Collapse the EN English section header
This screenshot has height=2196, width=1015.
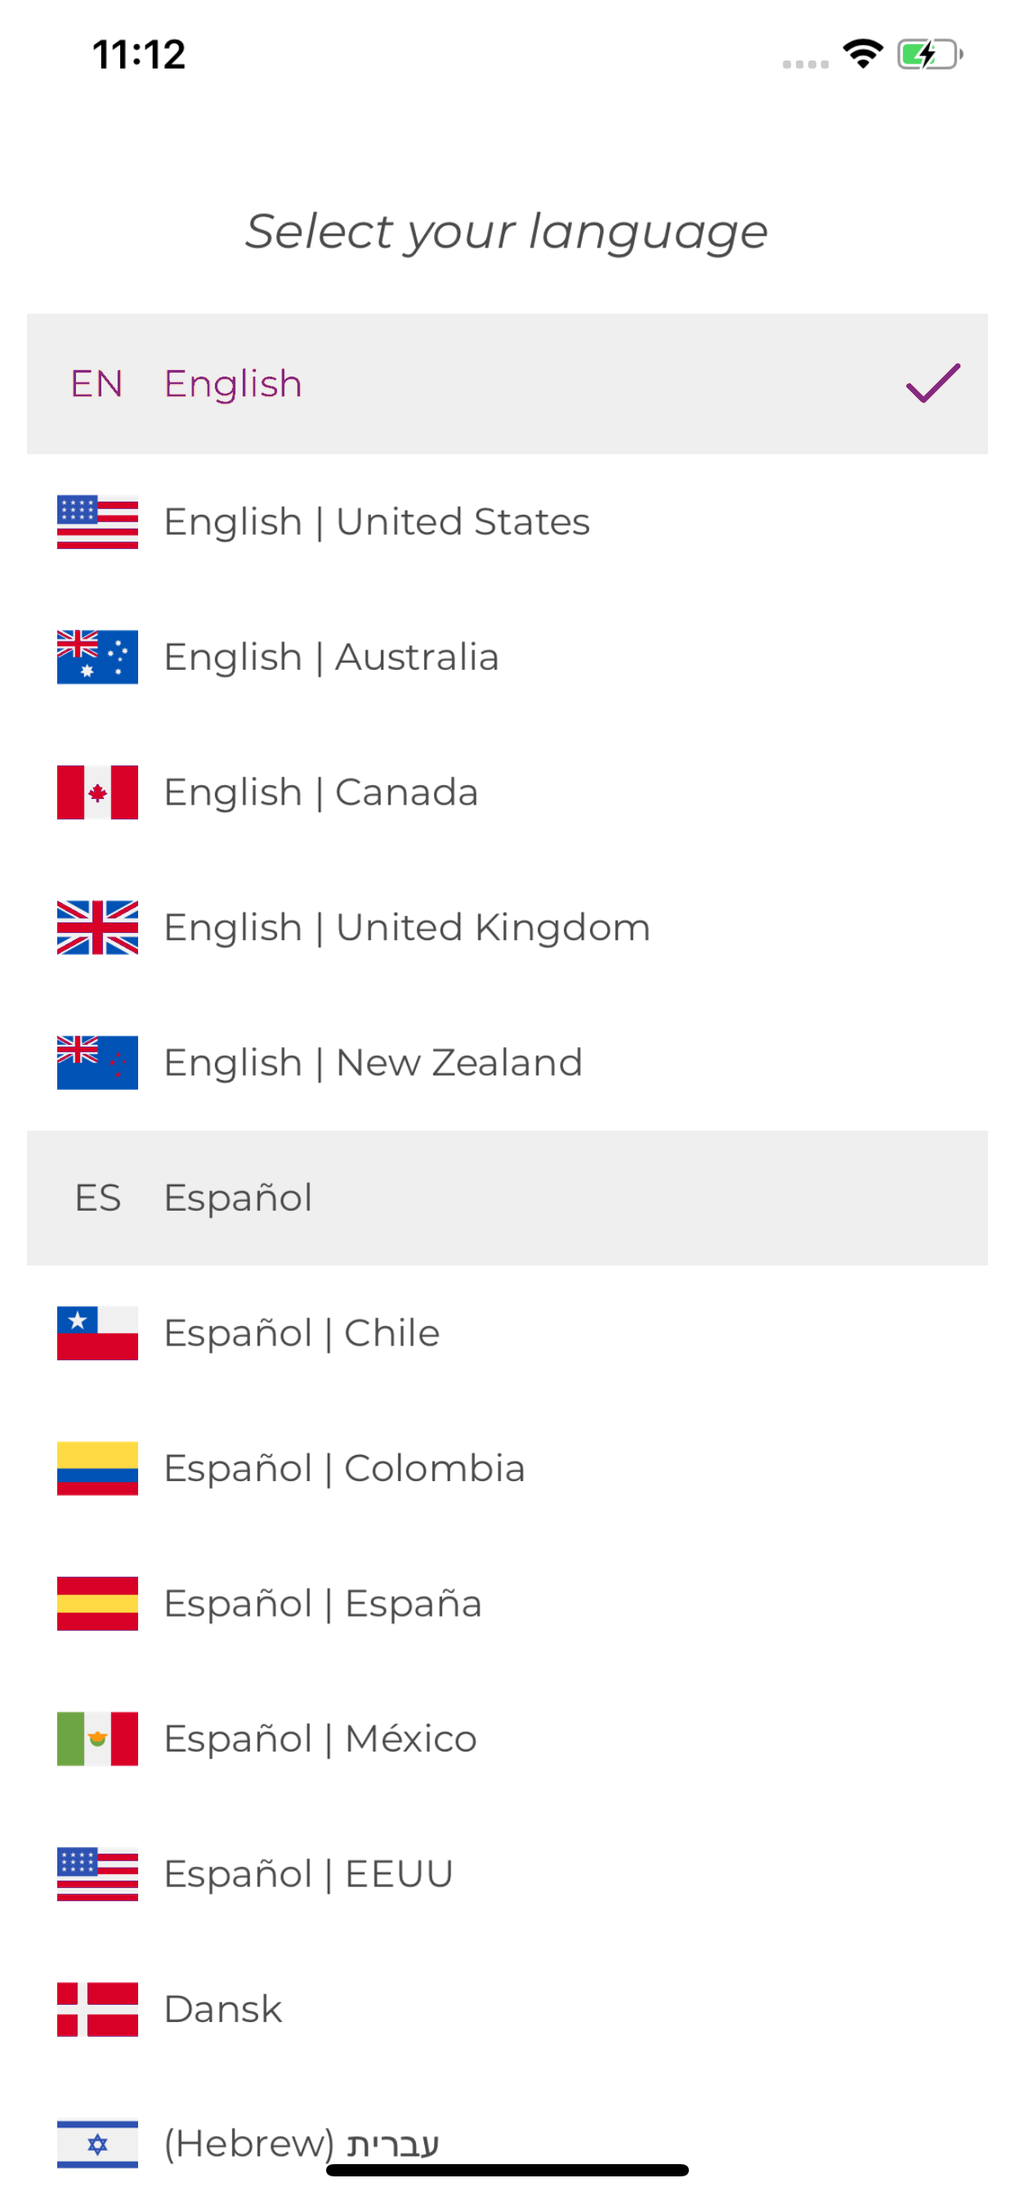pyautogui.click(x=507, y=384)
